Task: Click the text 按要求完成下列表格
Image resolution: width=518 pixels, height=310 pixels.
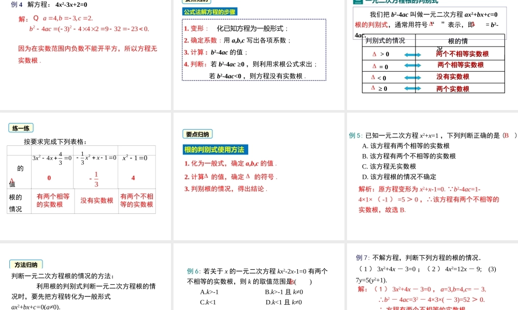Action: tap(55, 142)
